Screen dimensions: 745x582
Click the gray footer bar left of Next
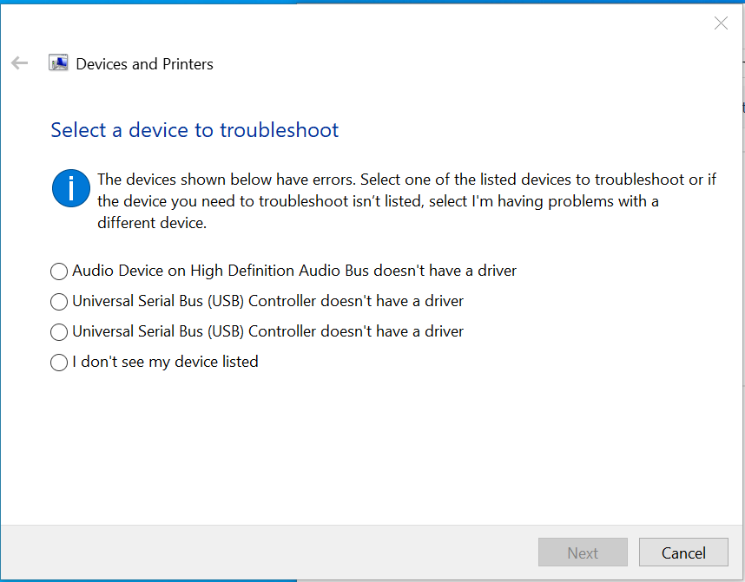260,553
